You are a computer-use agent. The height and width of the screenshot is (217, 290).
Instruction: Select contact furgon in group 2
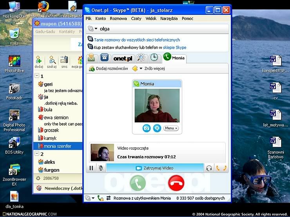coord(52,170)
